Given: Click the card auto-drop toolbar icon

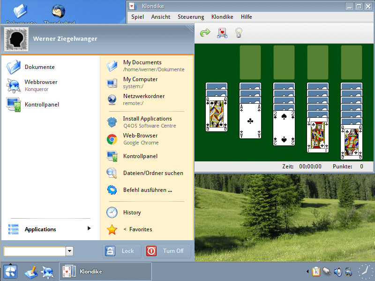Looking at the screenshot, I should point(222,33).
